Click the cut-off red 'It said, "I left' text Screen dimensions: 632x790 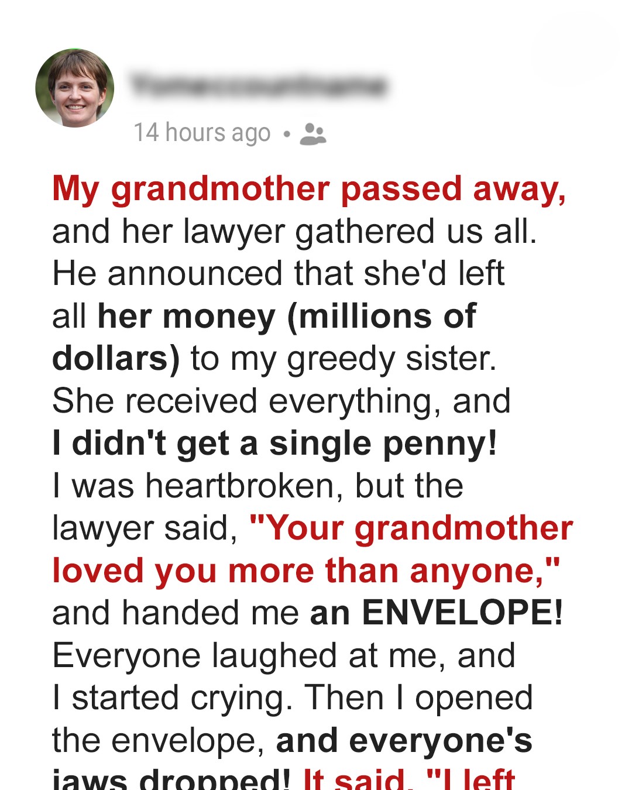[x=409, y=779]
